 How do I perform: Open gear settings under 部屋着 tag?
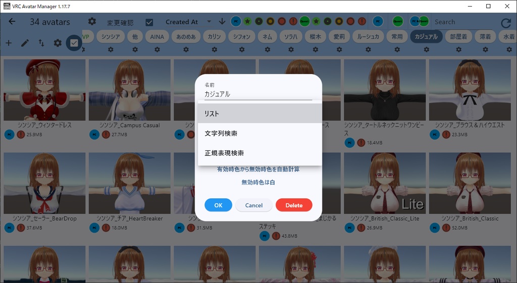(x=459, y=49)
